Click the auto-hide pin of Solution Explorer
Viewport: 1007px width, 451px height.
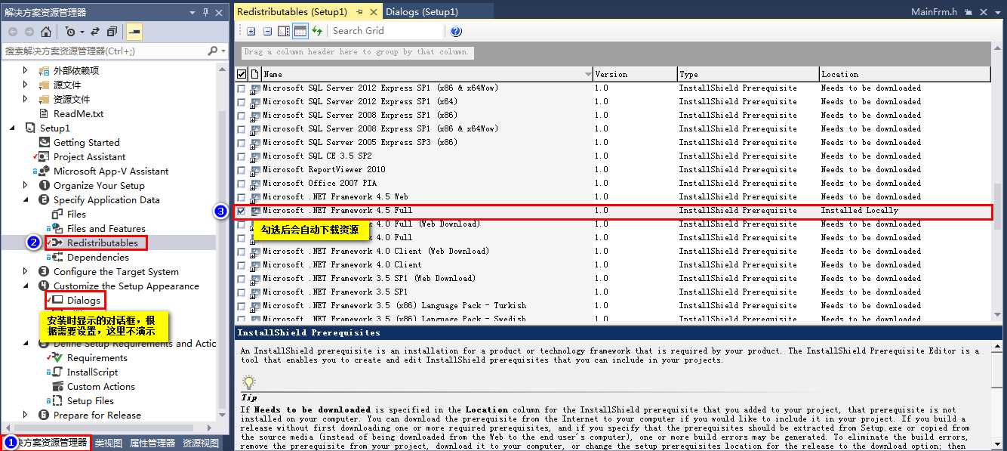pos(205,12)
